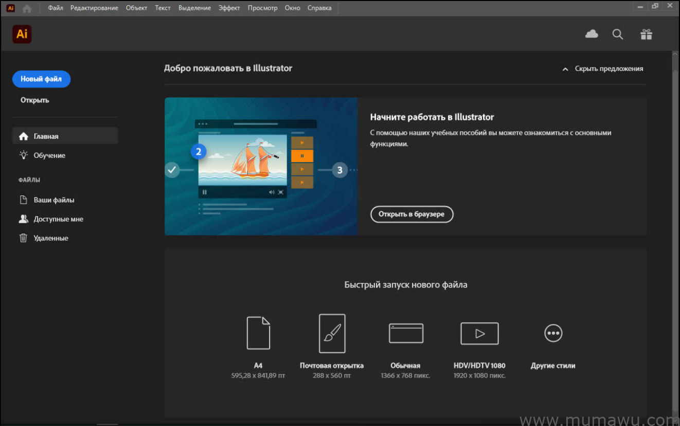Click the search magnifier icon

618,34
